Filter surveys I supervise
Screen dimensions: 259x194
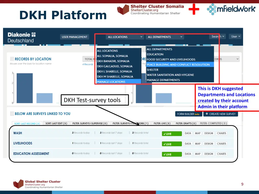(x=90, y=123)
